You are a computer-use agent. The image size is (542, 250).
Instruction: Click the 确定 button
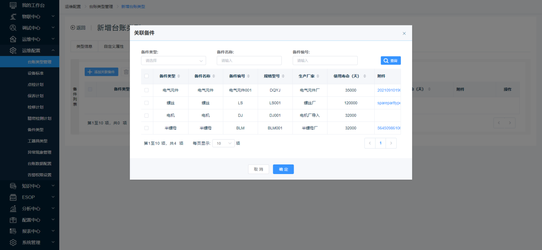[283, 169]
